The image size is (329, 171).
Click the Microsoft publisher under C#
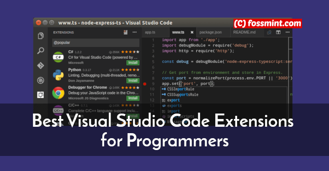tap(76, 62)
